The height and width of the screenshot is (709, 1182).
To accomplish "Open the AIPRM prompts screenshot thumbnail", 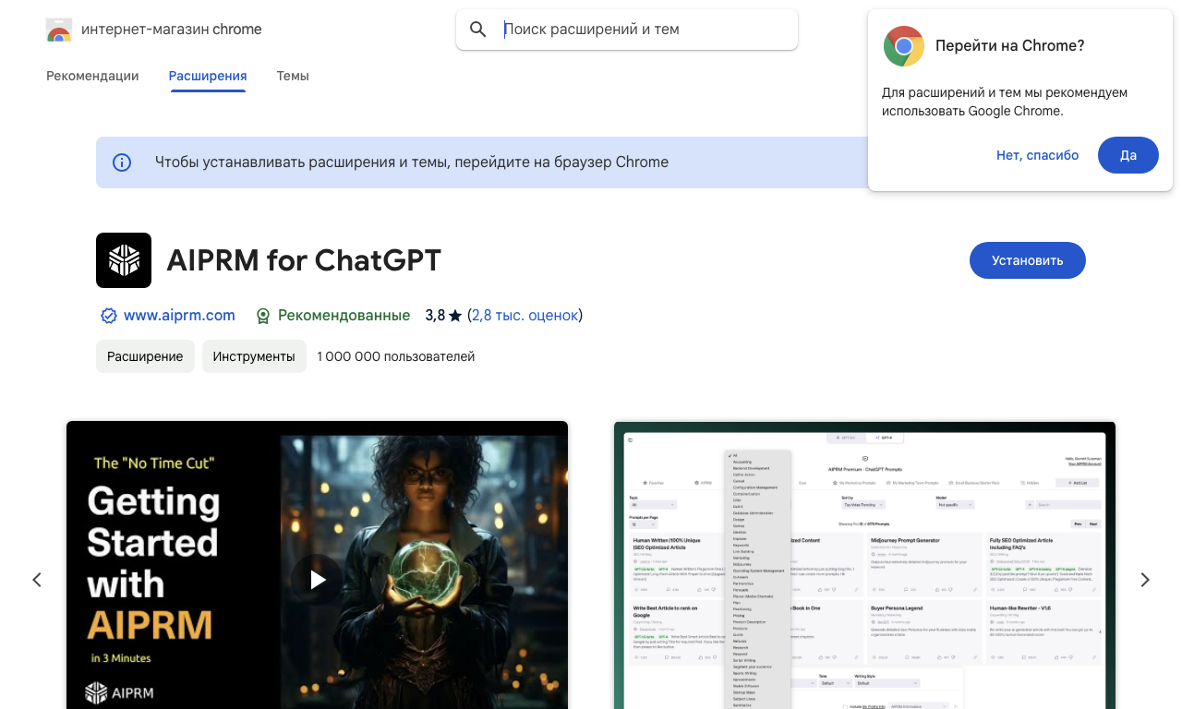I will point(864,565).
